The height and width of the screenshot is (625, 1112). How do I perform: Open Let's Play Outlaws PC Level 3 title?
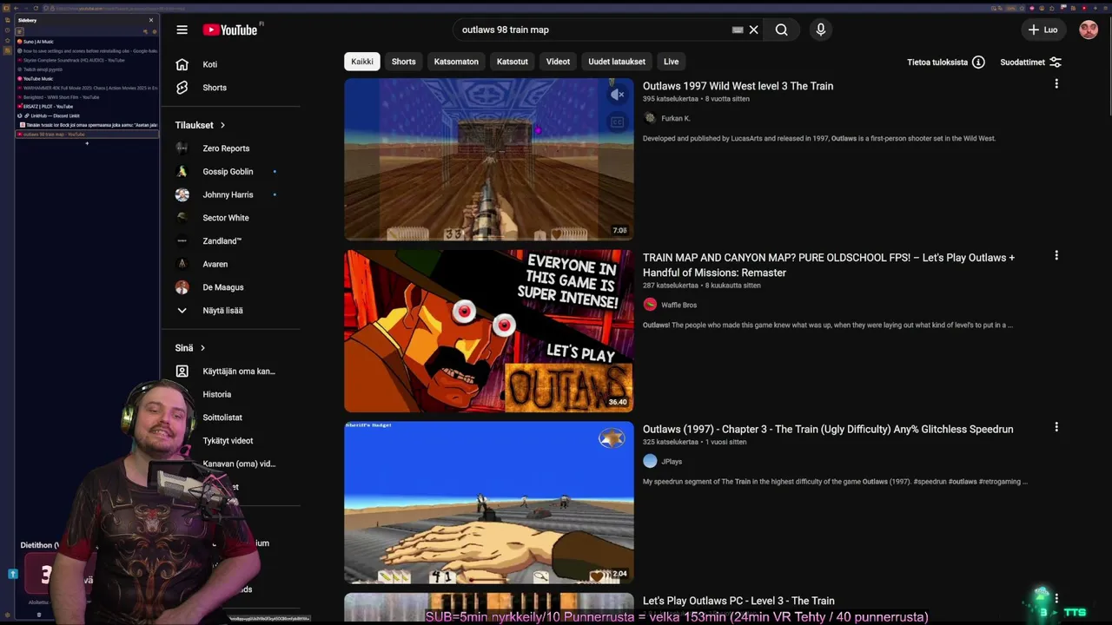coord(738,601)
